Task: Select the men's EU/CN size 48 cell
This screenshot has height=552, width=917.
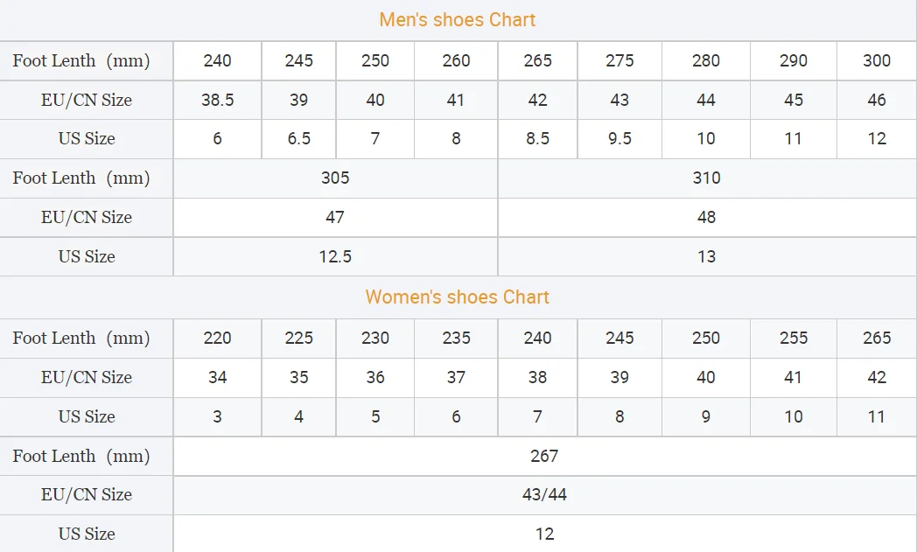Action: click(706, 217)
